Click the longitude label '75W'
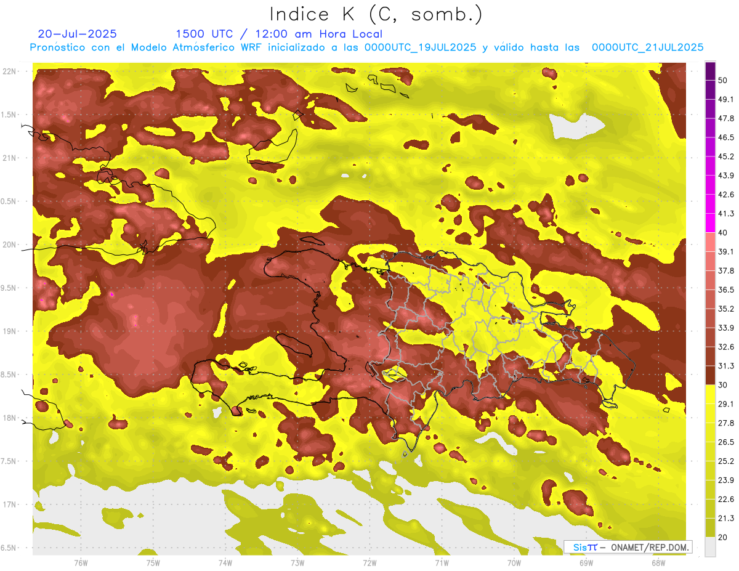This screenshot has height=571, width=739. coord(153,563)
